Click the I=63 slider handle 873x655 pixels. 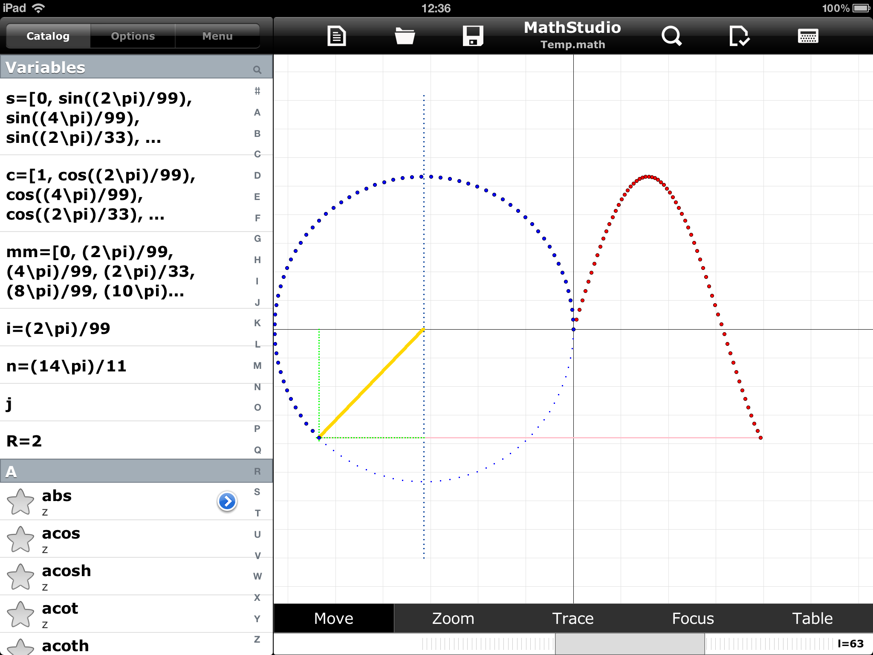click(630, 644)
